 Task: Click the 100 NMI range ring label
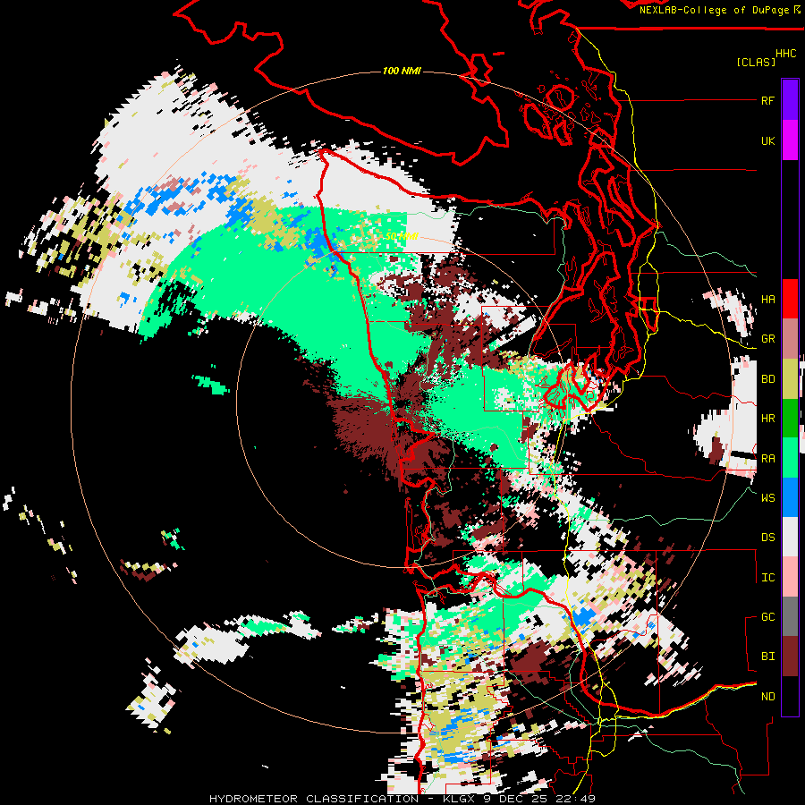click(402, 71)
